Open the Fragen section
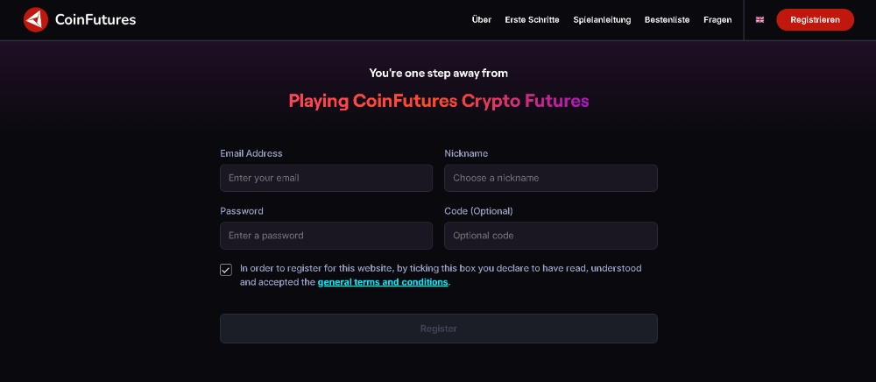Screen dimensions: 876x382 pyautogui.click(x=717, y=19)
